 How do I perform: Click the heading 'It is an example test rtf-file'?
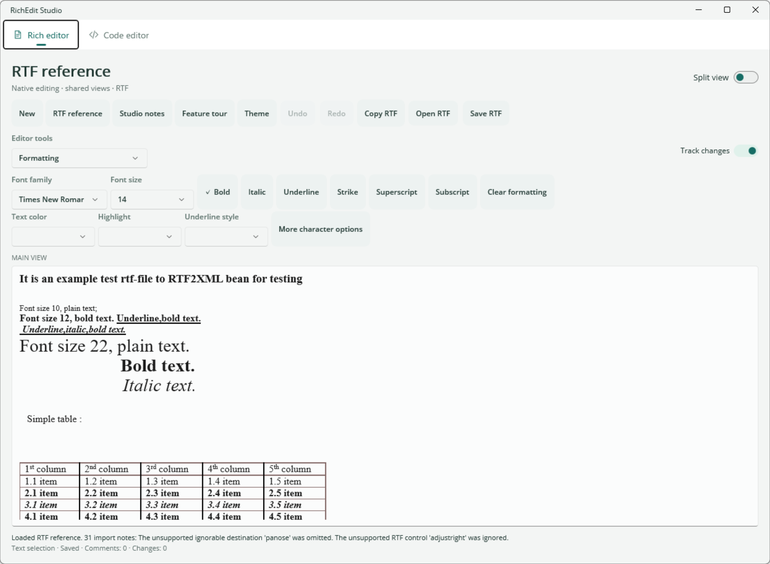click(161, 279)
